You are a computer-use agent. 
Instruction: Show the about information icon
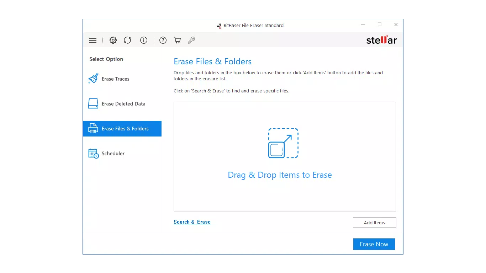pyautogui.click(x=144, y=40)
